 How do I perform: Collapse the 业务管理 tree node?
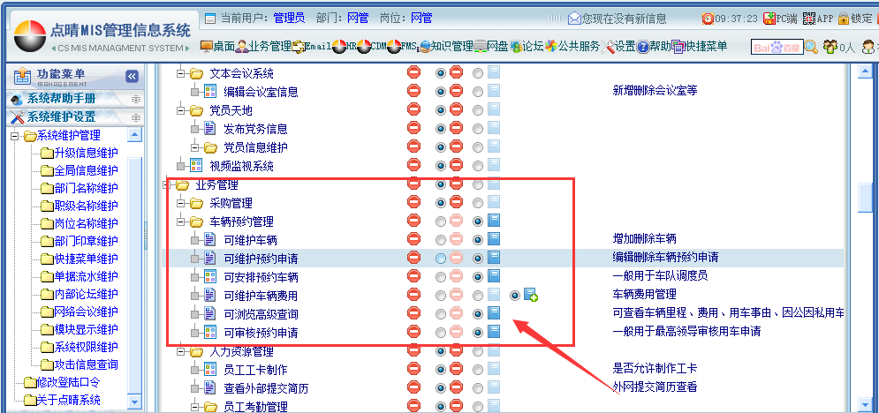(x=168, y=185)
